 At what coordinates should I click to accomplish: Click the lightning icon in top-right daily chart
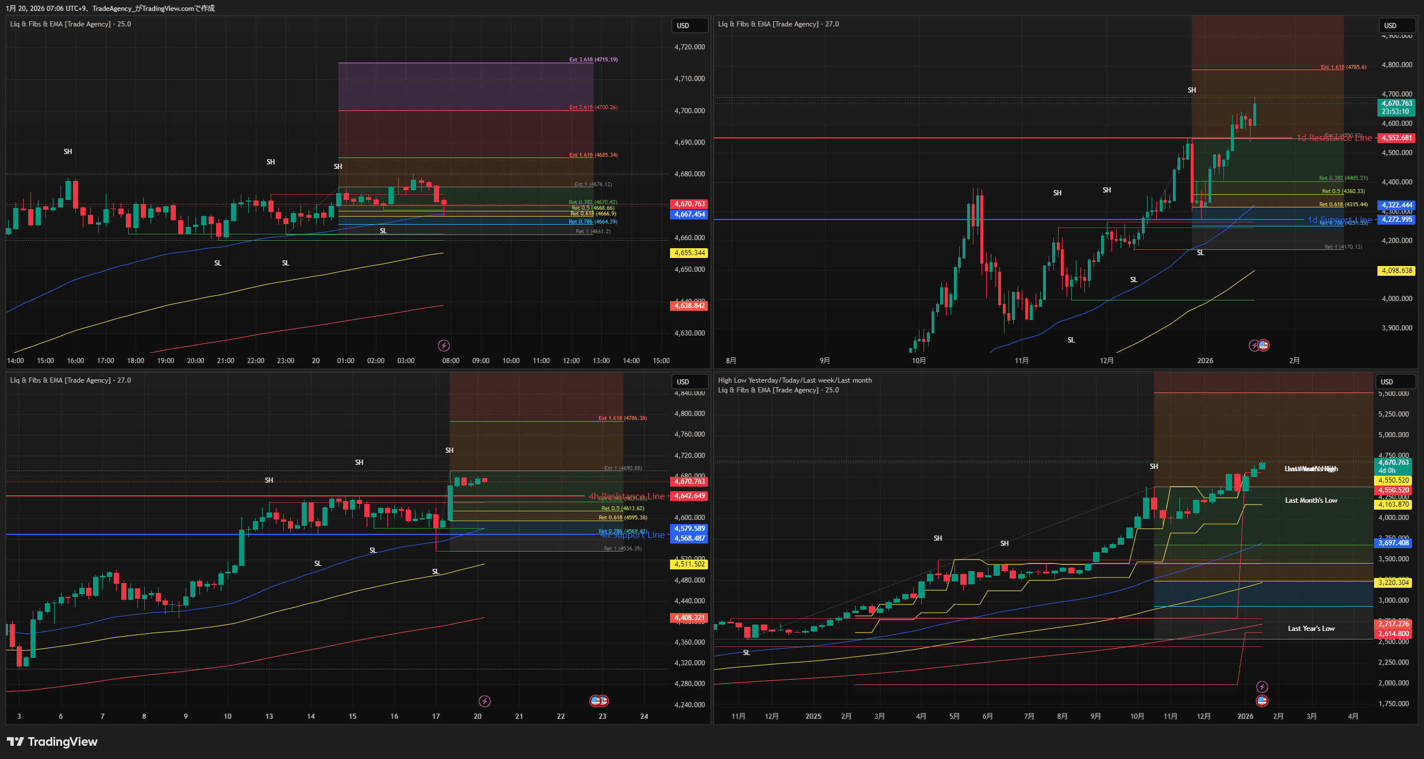coord(1254,345)
